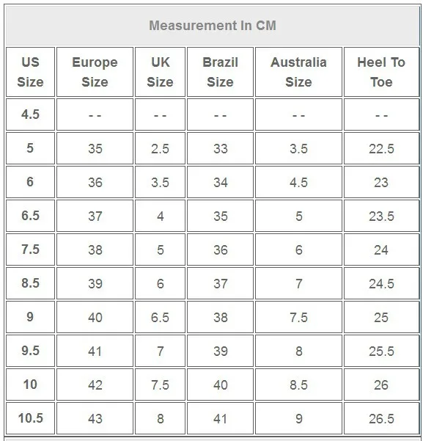Select heel to toe value 26.5
The width and height of the screenshot is (423, 441).
pyautogui.click(x=381, y=418)
